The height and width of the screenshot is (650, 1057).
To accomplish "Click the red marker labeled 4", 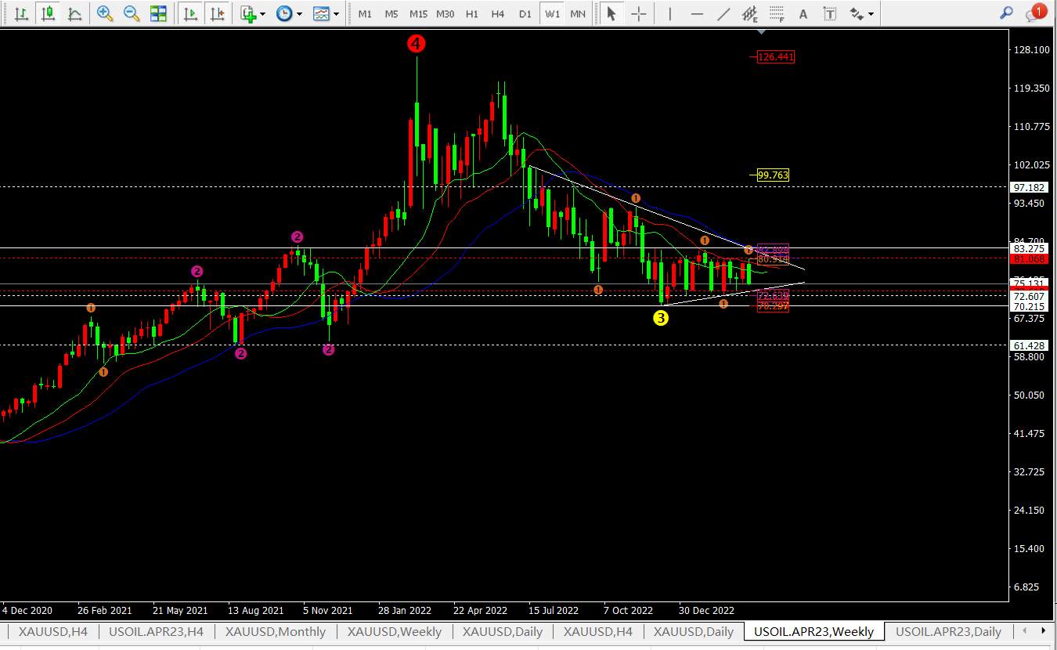I will (x=417, y=44).
